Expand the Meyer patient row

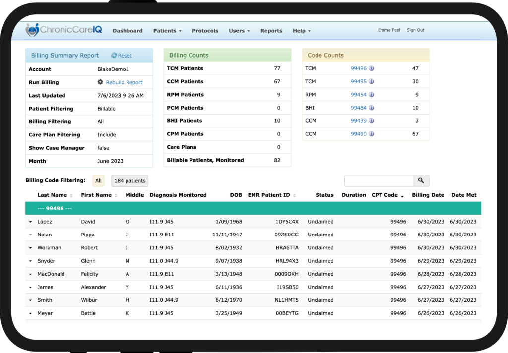(x=30, y=313)
